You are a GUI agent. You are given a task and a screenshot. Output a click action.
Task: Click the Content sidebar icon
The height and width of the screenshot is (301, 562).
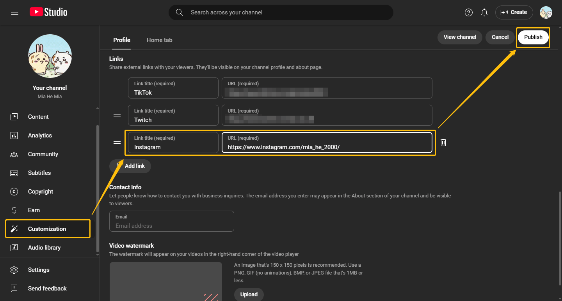[x=14, y=116]
